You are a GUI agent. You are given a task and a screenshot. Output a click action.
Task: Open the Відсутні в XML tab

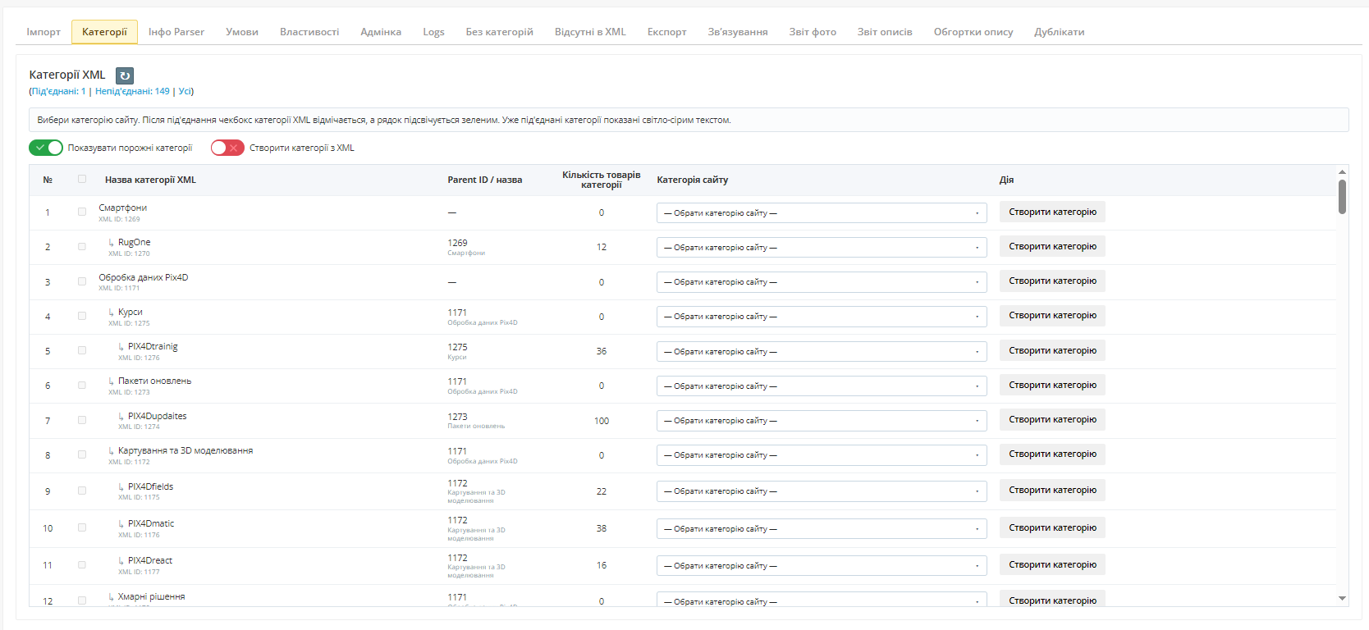[590, 32]
